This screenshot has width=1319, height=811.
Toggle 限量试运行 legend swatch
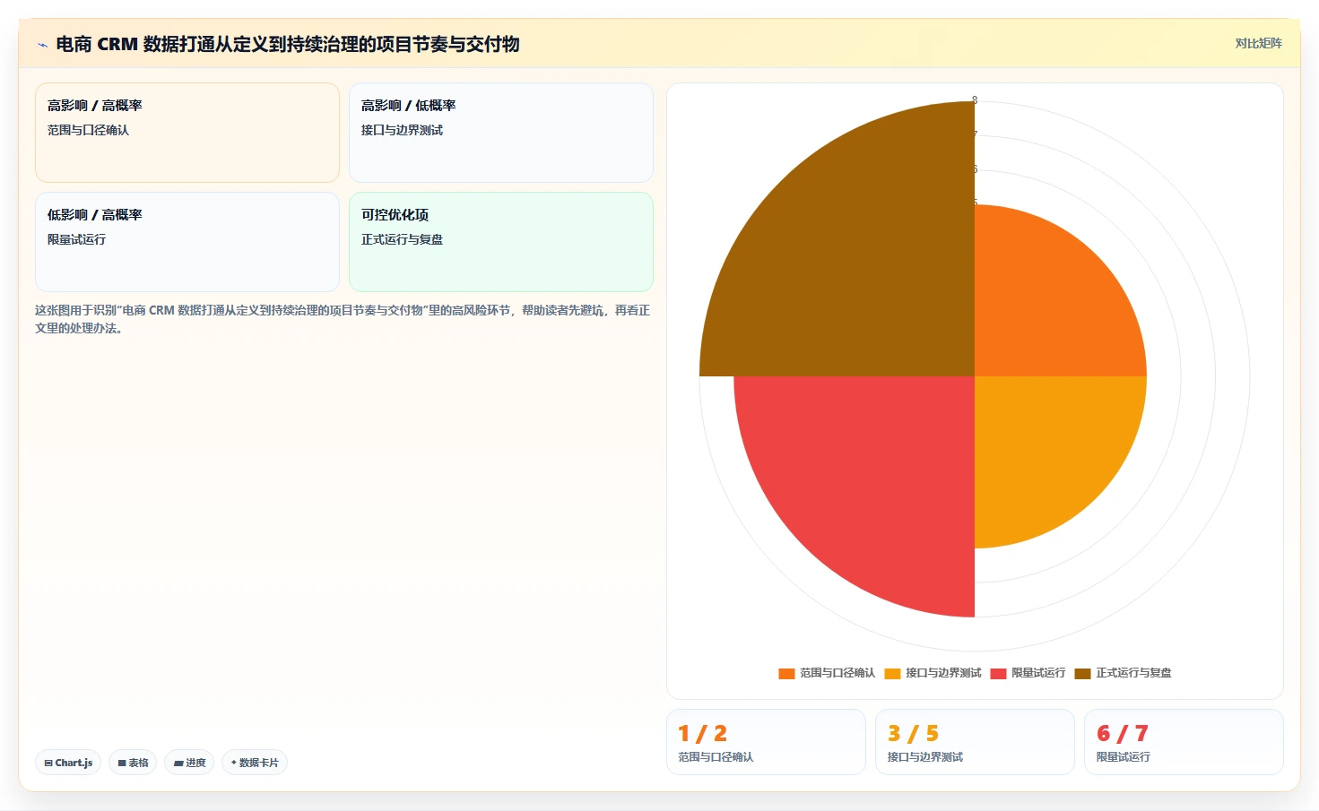[x=998, y=673]
